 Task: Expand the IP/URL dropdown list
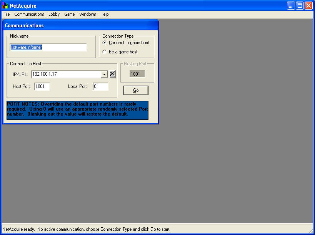tap(104, 74)
